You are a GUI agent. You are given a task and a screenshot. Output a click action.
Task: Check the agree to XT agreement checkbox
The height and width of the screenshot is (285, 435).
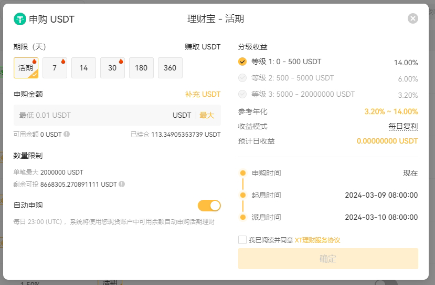click(242, 240)
